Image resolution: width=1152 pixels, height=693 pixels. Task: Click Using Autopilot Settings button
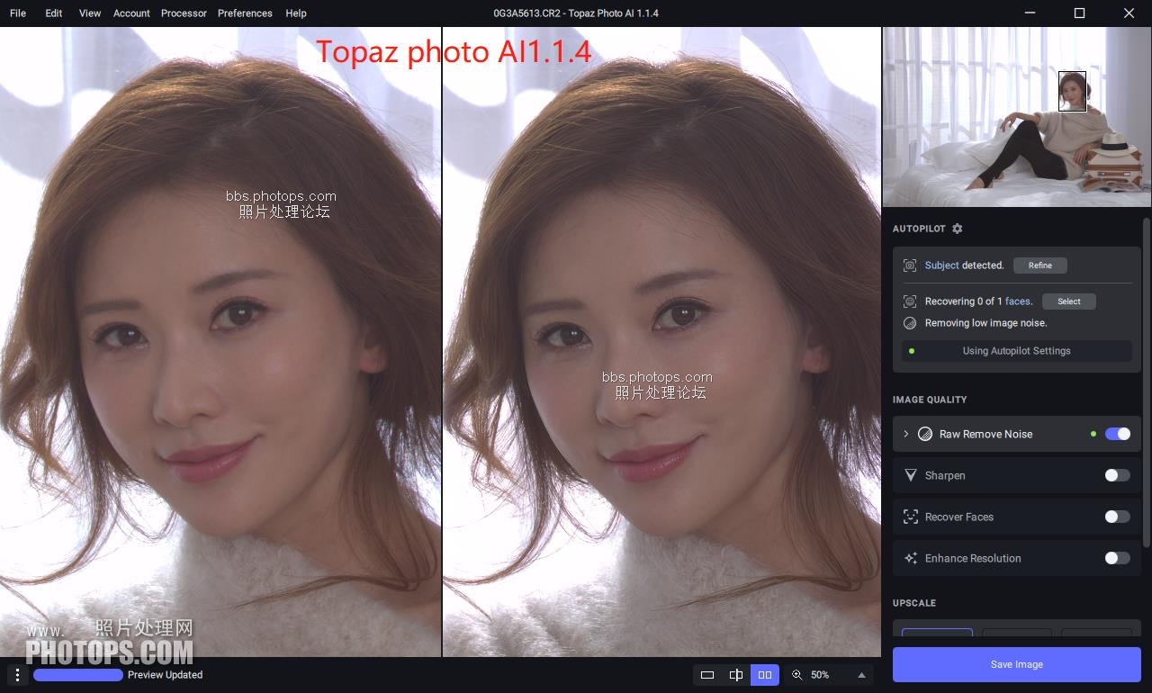[x=1017, y=351]
